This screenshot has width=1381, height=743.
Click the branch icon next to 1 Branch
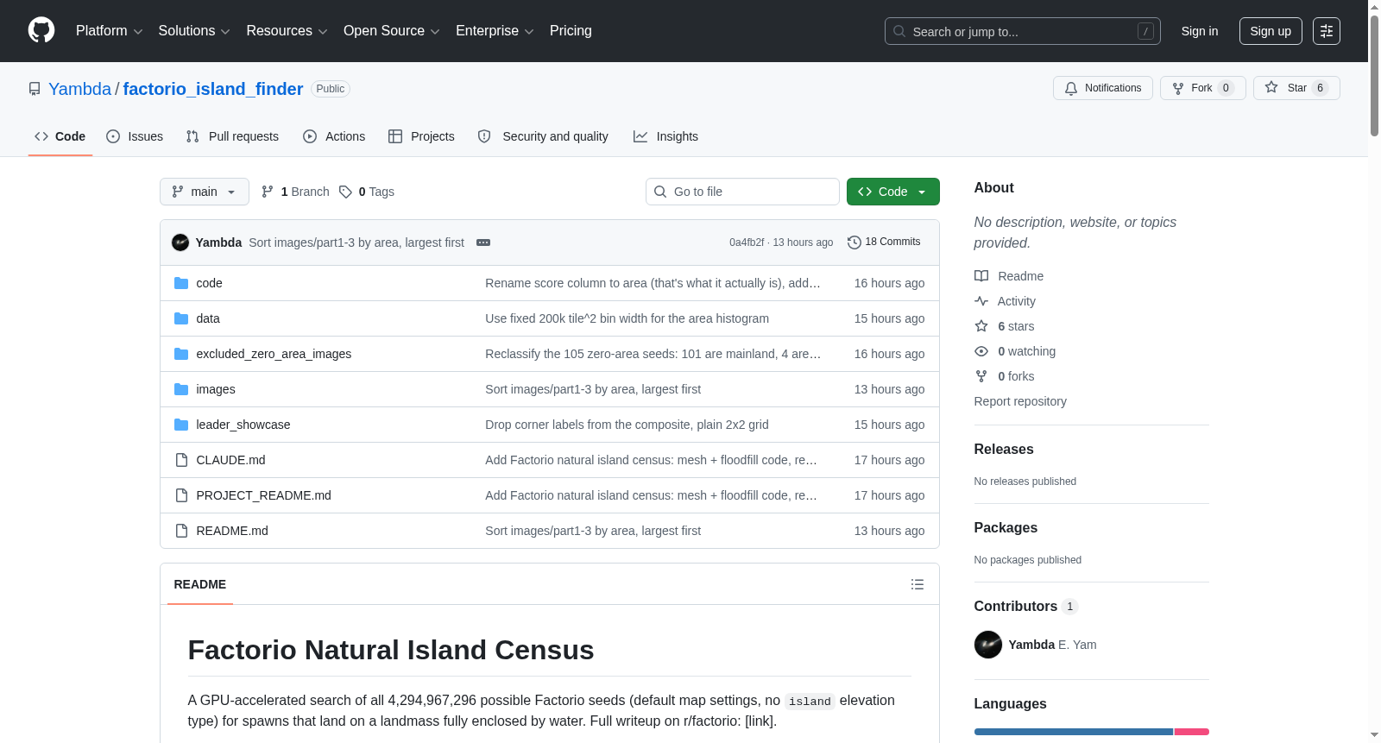click(x=268, y=192)
